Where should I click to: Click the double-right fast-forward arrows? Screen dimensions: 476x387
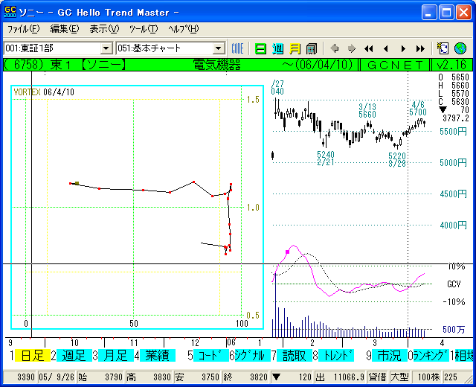[420, 48]
